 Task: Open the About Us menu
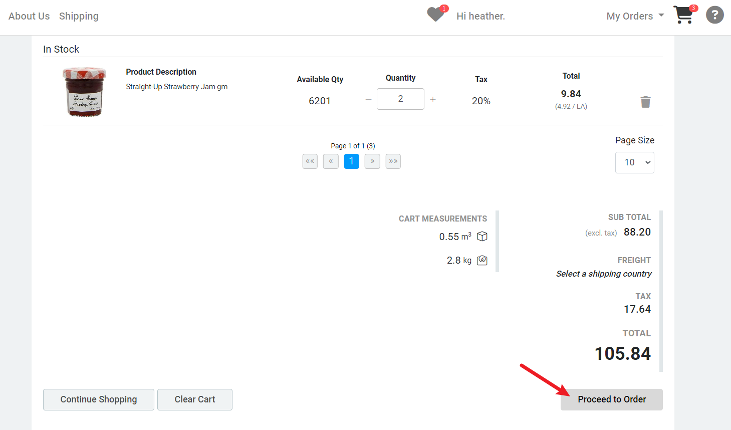pos(29,16)
